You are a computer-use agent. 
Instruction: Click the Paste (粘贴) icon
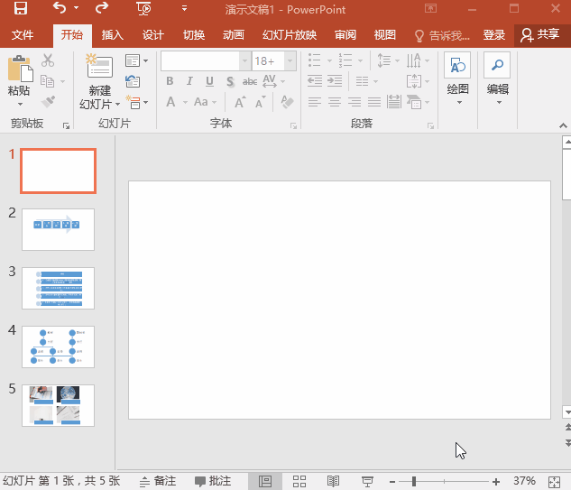(18, 69)
